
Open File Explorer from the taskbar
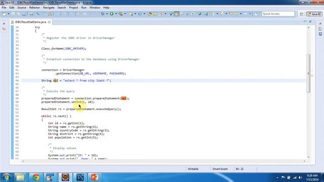click(20, 177)
